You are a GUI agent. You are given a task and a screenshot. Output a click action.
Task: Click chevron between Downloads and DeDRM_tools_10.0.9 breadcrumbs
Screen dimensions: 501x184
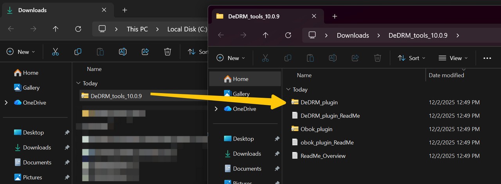(x=378, y=35)
